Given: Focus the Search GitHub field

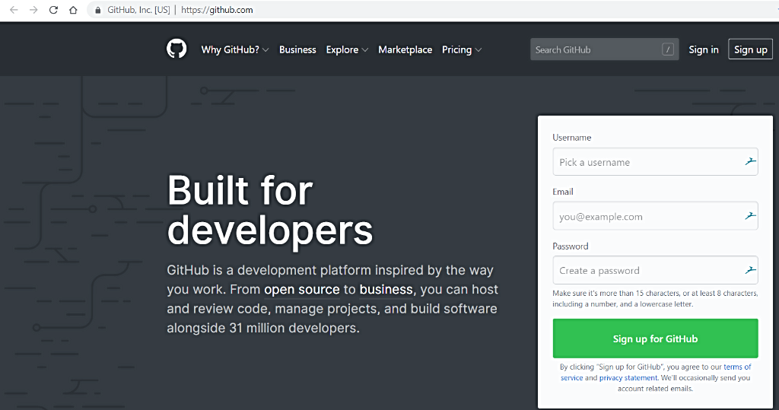Looking at the screenshot, I should pyautogui.click(x=605, y=49).
